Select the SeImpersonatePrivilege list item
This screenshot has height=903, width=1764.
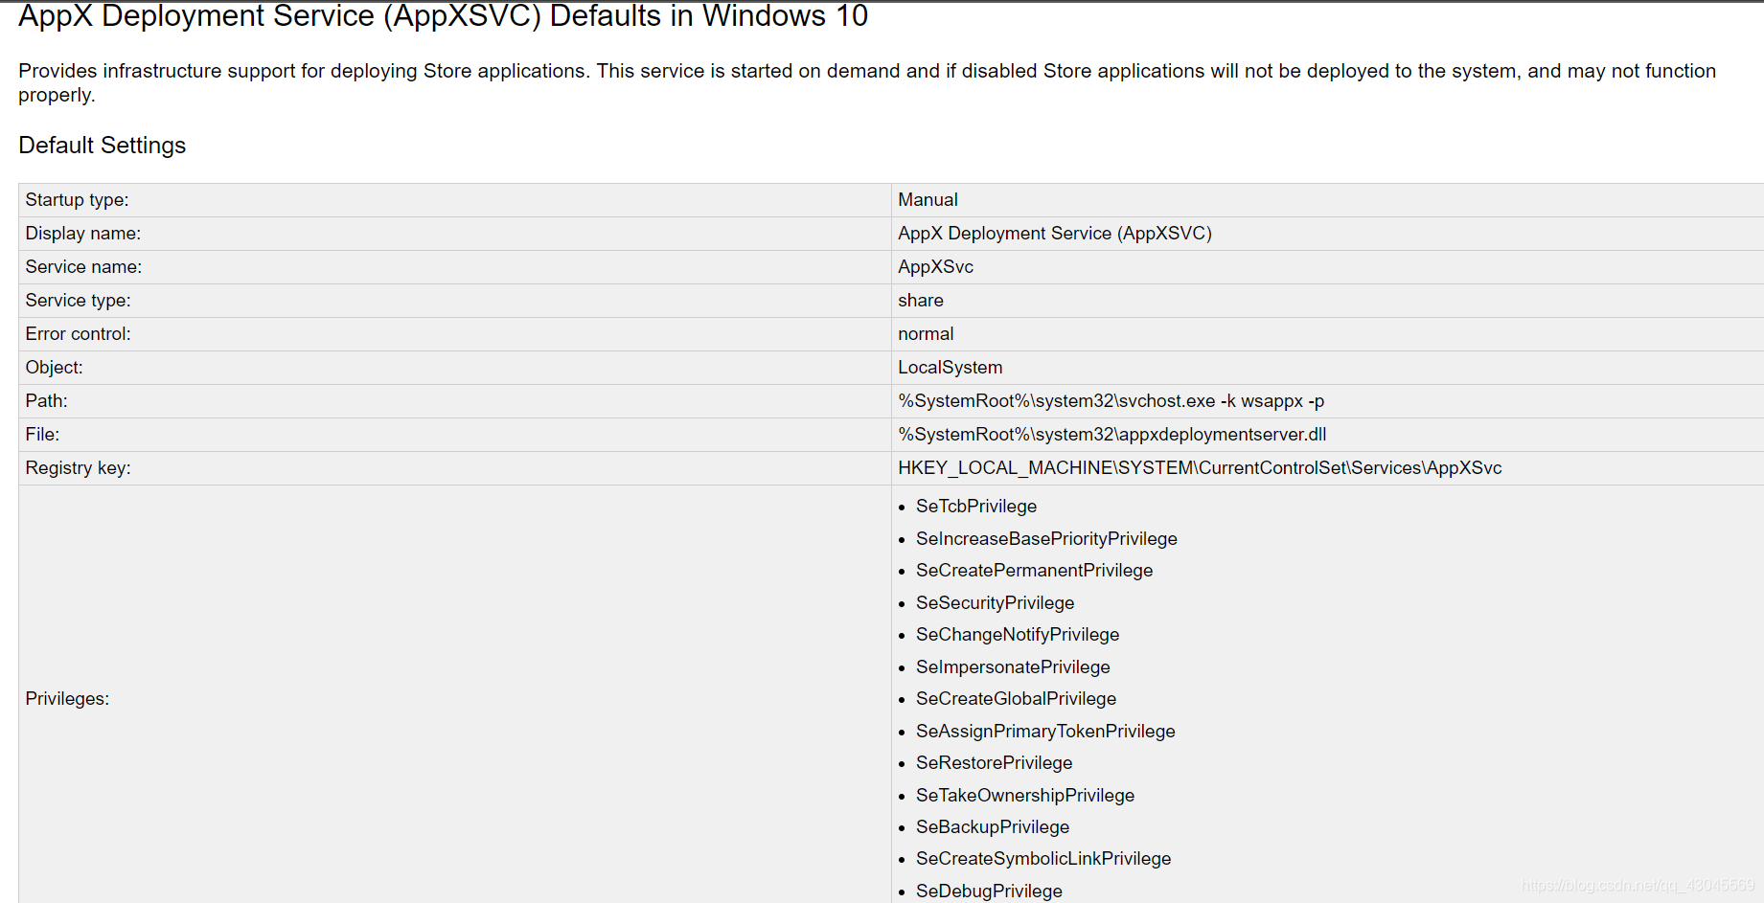pos(1013,667)
